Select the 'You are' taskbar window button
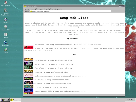The image size is (136, 102). pos(15,100)
